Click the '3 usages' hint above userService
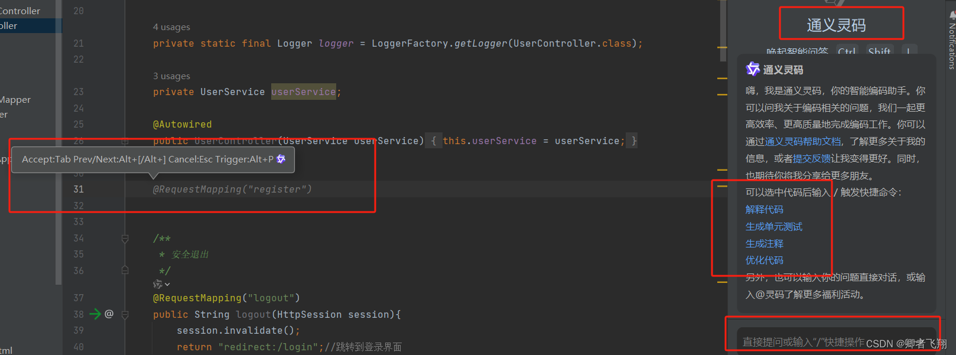 click(x=171, y=76)
